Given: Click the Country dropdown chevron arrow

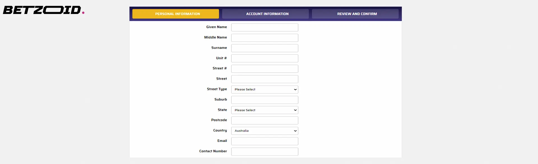Looking at the screenshot, I should [295, 131].
